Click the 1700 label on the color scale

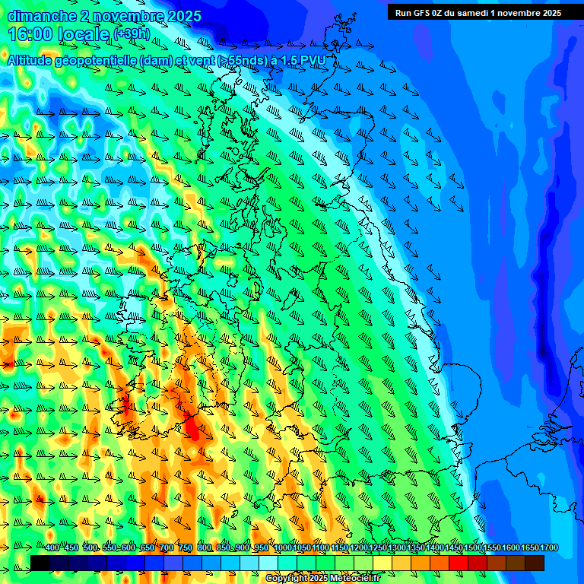pyautogui.click(x=548, y=548)
